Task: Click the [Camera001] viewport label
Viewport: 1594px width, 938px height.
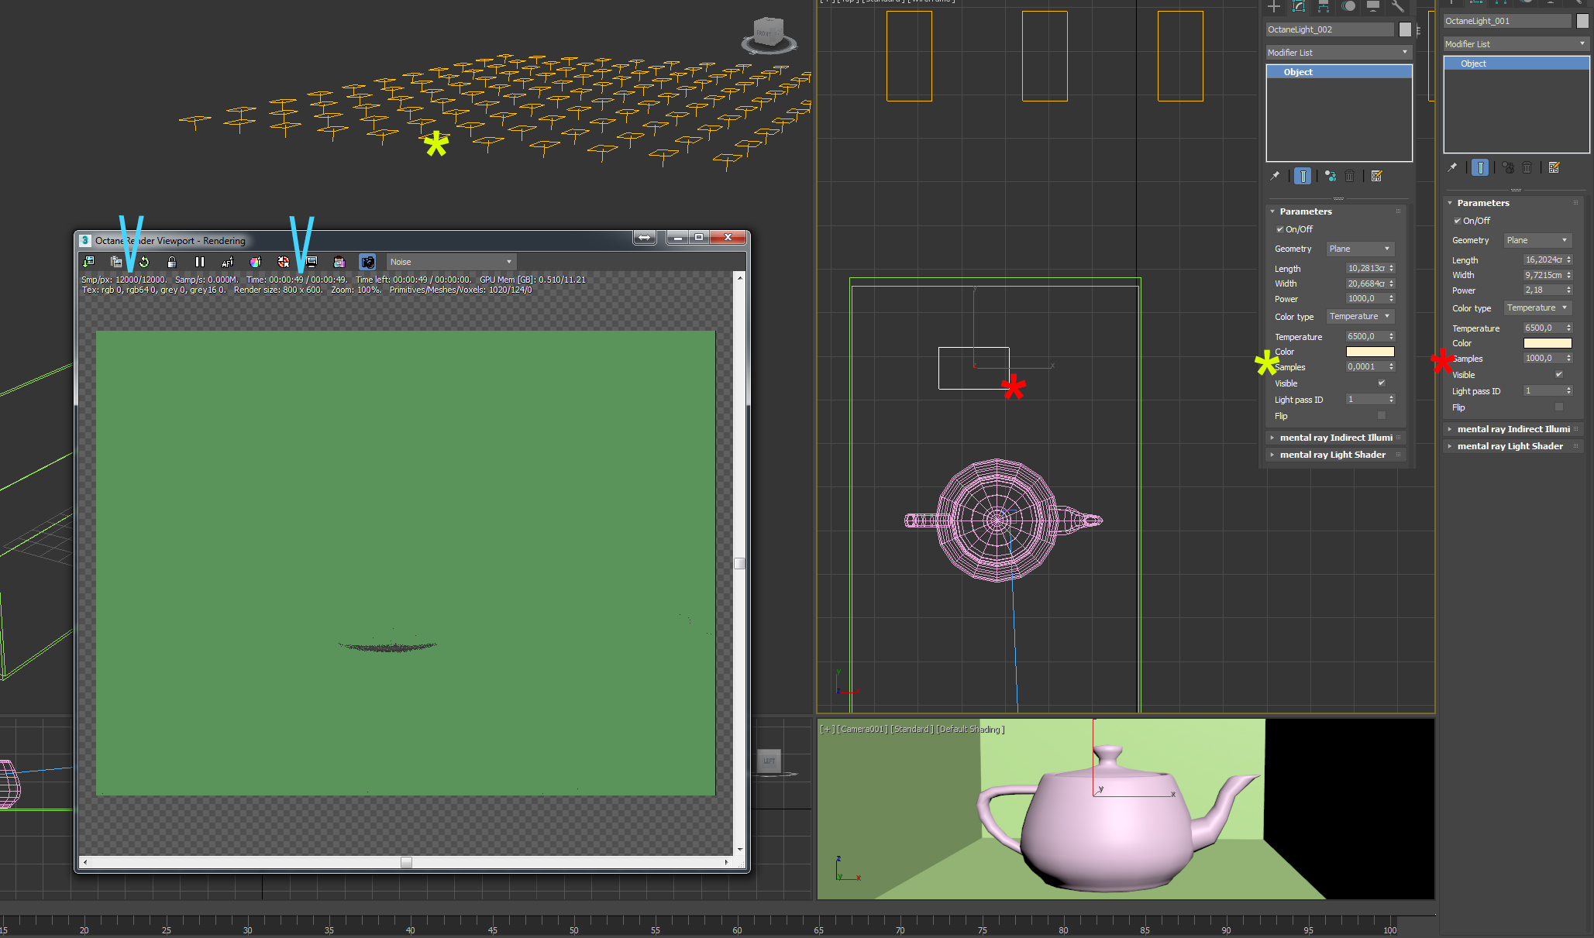Action: 862,730
